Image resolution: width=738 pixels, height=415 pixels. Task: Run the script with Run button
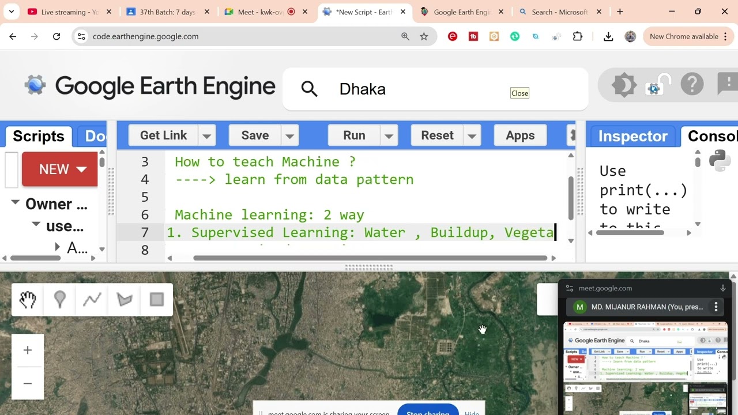(x=354, y=135)
